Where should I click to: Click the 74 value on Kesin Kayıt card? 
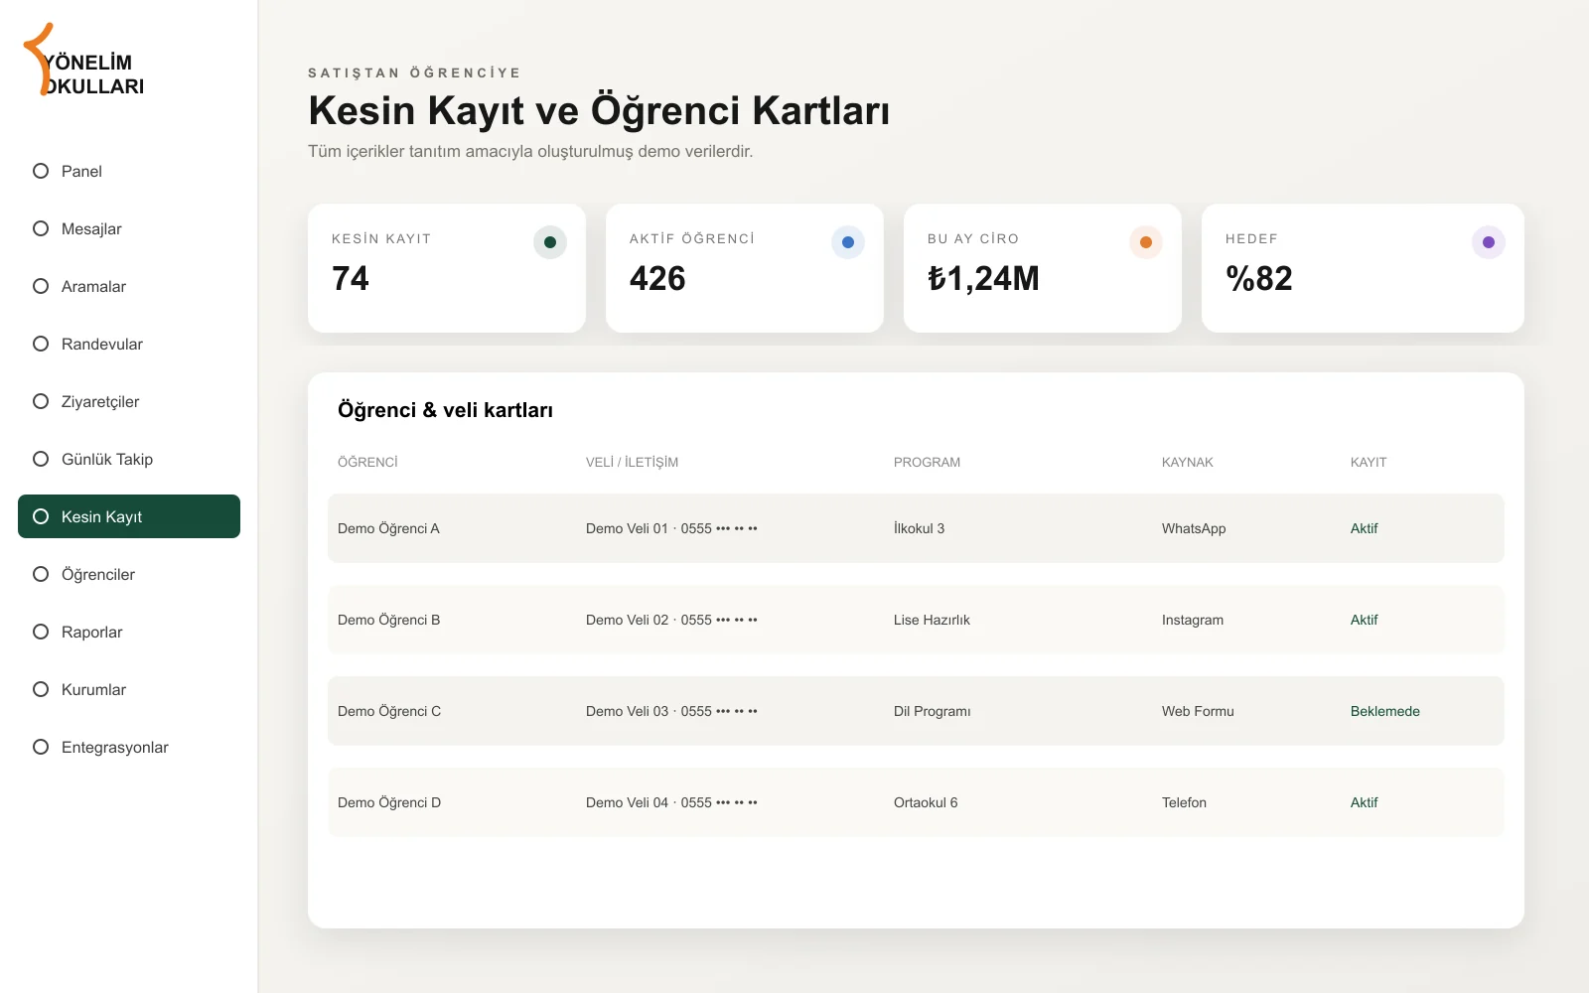[x=351, y=278]
